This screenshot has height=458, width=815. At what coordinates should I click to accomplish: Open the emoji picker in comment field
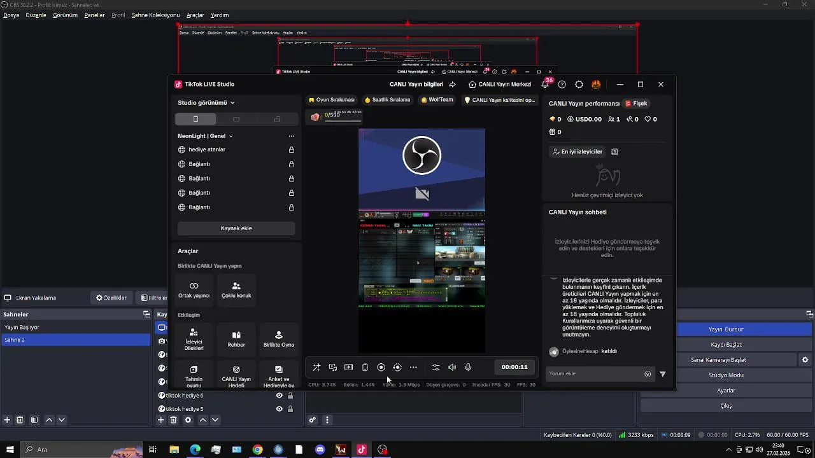[648, 374]
